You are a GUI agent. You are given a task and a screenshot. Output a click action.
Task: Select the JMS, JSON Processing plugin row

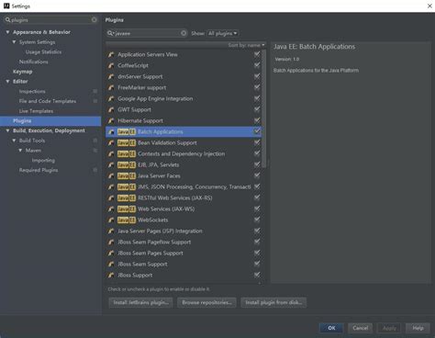(184, 186)
